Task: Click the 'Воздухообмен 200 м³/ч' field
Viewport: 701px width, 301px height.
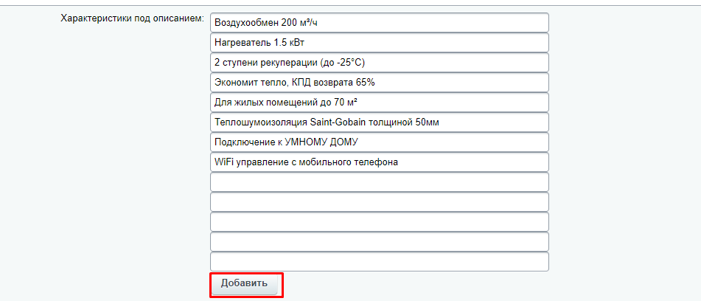Action: 379,23
